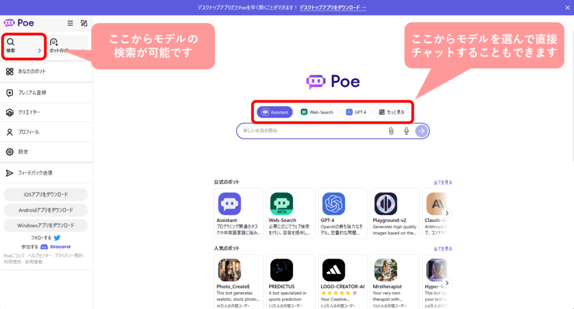Image resolution: width=574 pixels, height=309 pixels.
Task: Open the Twitter bird icon link
Action: tap(57, 238)
